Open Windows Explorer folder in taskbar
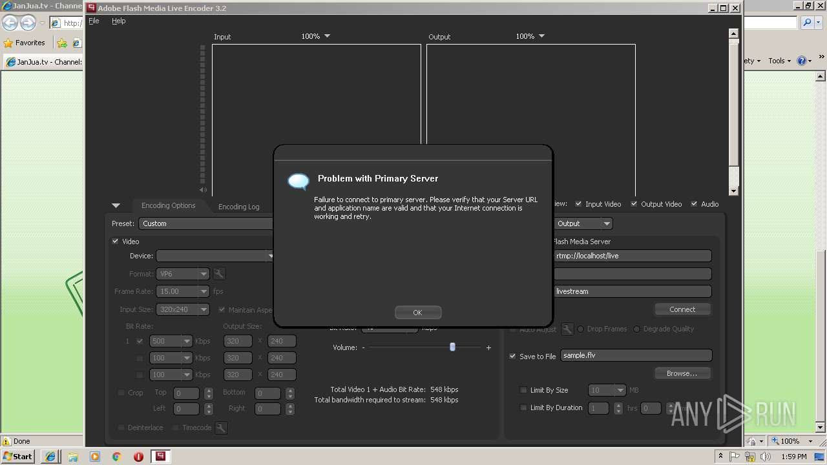827x465 pixels. [73, 457]
